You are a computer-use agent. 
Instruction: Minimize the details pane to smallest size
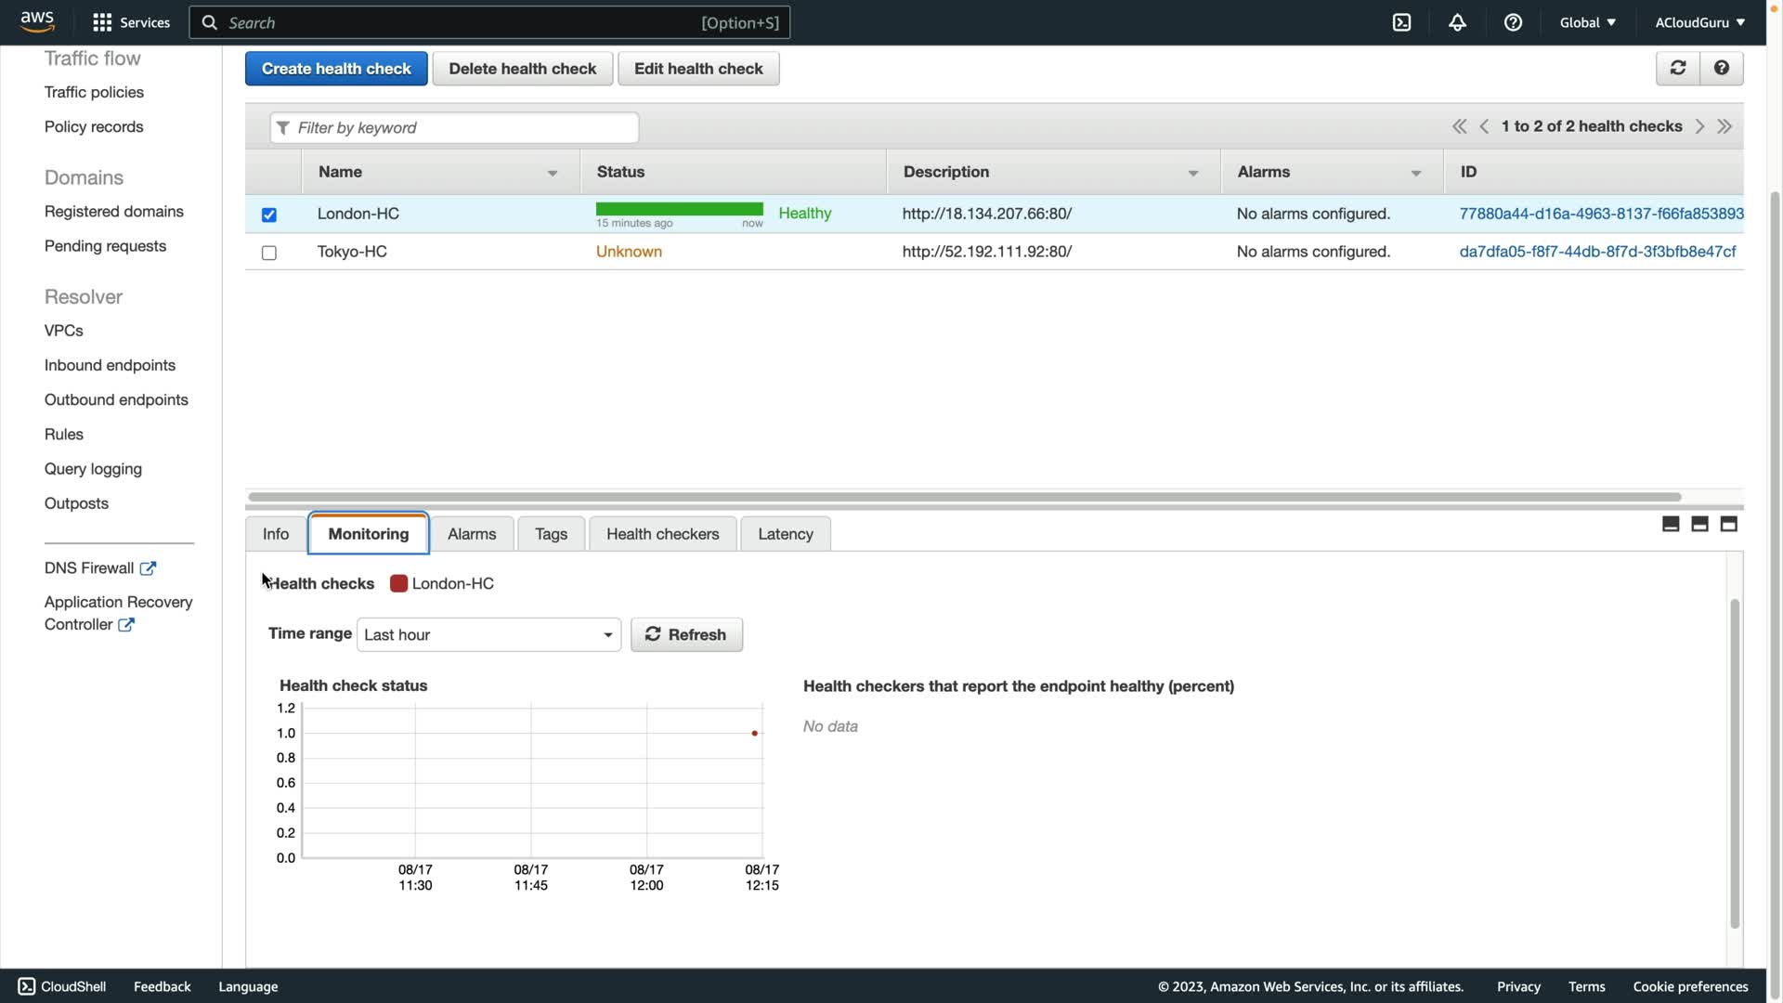(1671, 524)
